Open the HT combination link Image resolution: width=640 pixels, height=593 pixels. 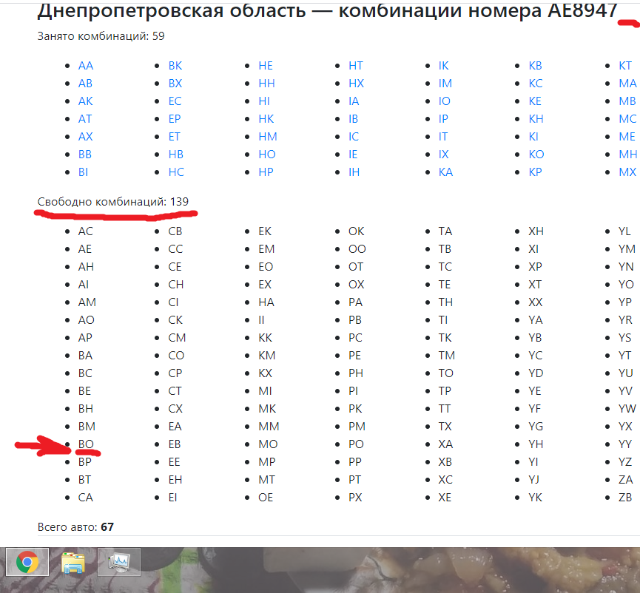(x=356, y=66)
